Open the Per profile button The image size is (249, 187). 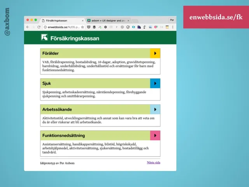tap(172, 20)
